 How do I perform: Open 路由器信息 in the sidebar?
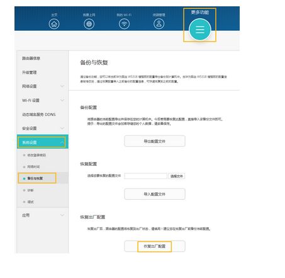31,58
